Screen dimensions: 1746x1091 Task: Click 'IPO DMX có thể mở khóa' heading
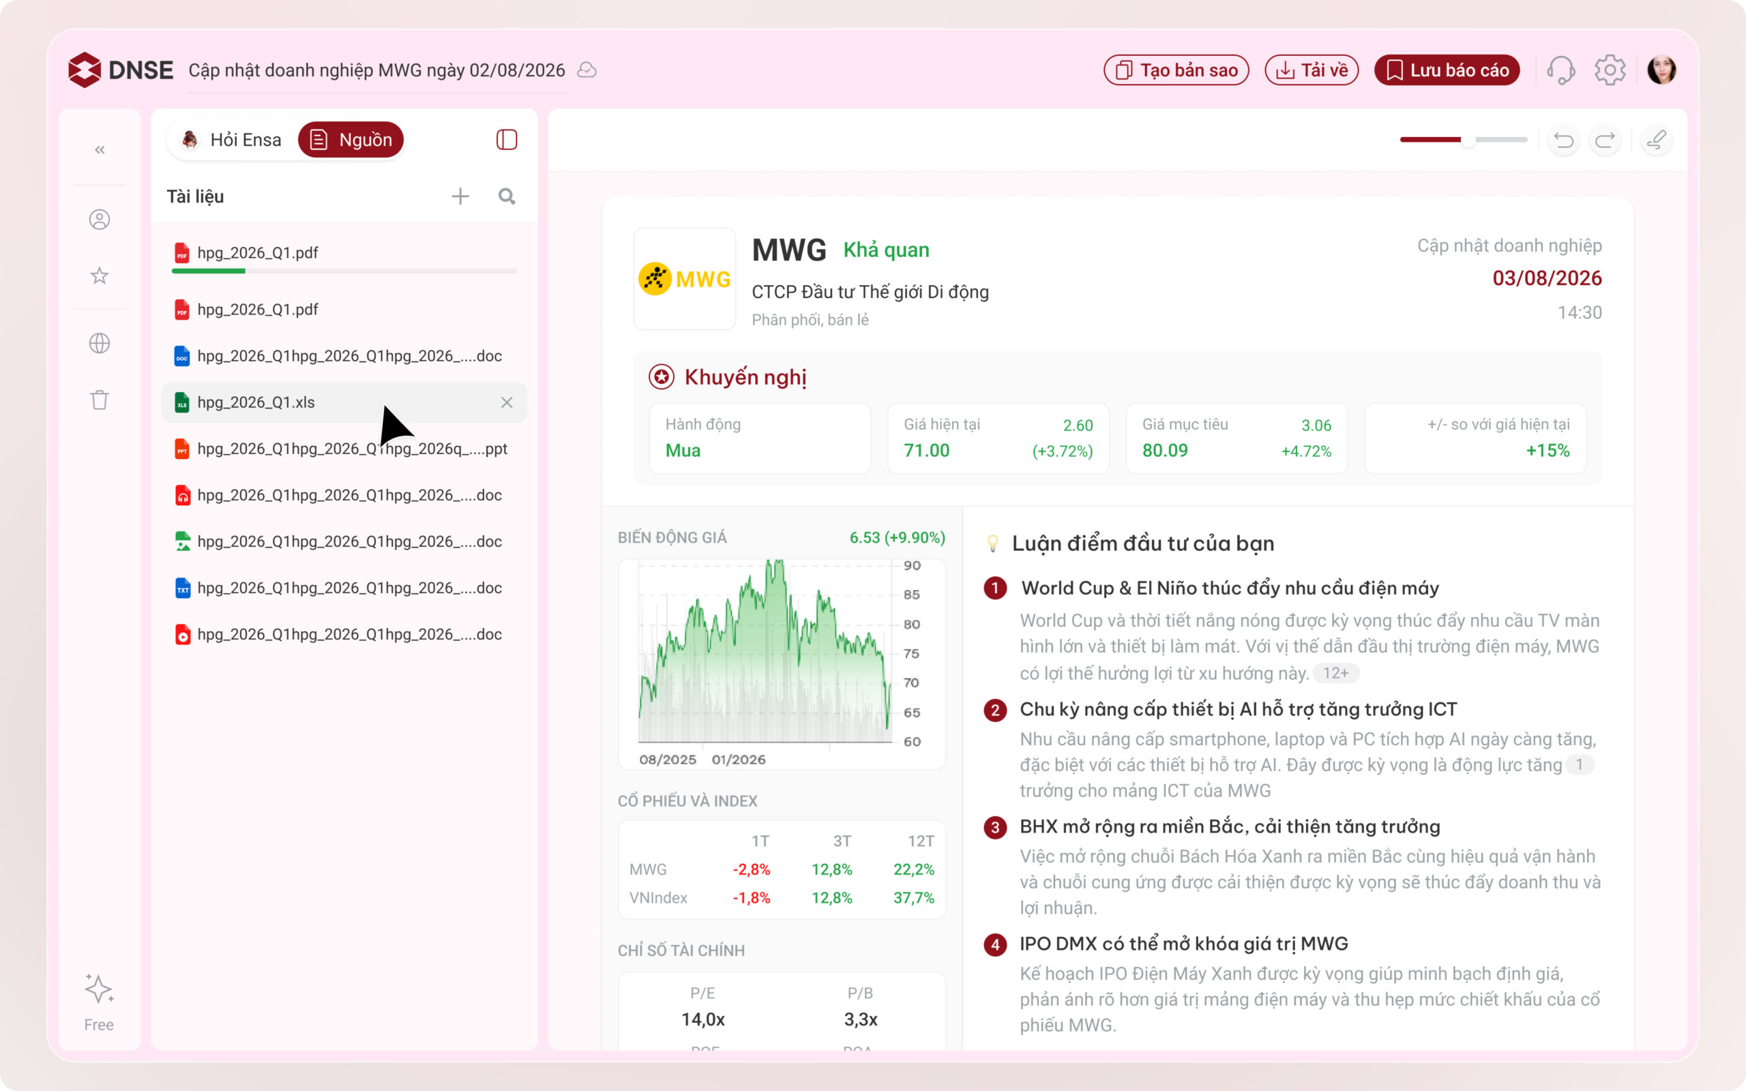[1183, 944]
